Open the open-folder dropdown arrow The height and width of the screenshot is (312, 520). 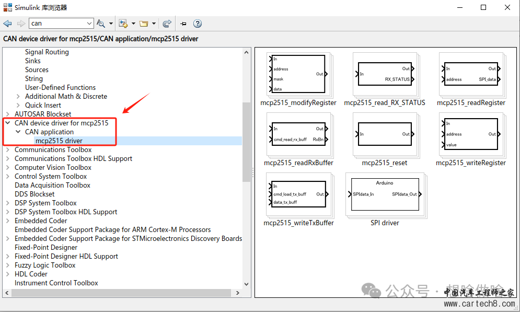tap(154, 24)
